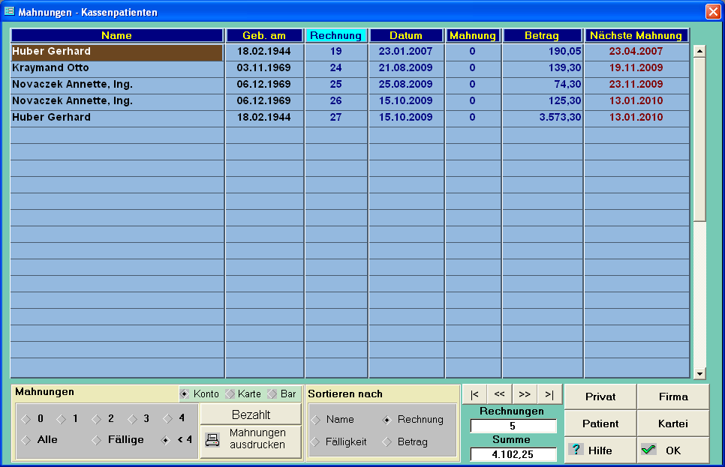This screenshot has height=467, width=725.
Task: Choose the Fällige reminders filter
Action: pyautogui.click(x=97, y=440)
